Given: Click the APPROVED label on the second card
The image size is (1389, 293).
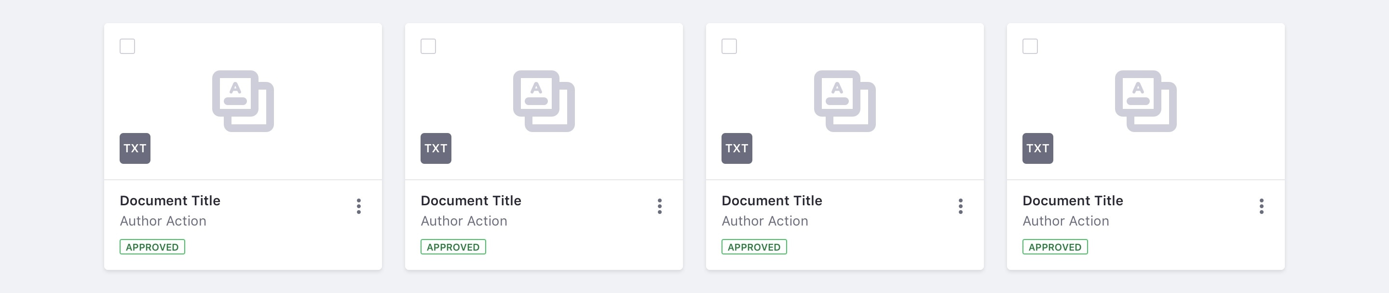Looking at the screenshot, I should (x=453, y=247).
